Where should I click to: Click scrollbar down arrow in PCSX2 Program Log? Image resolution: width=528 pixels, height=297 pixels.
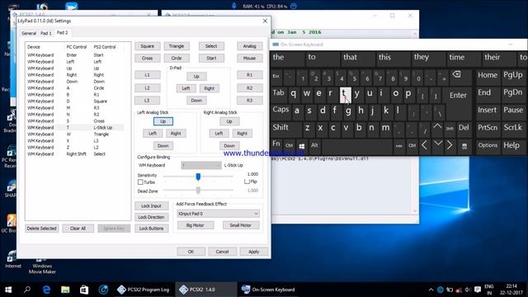(415, 211)
